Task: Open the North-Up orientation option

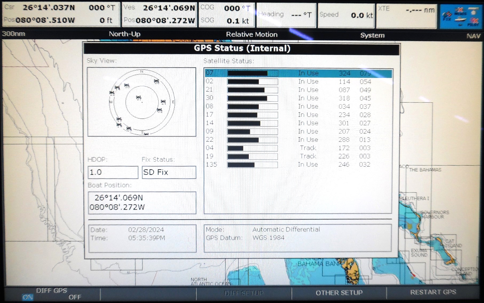Action: point(124,34)
